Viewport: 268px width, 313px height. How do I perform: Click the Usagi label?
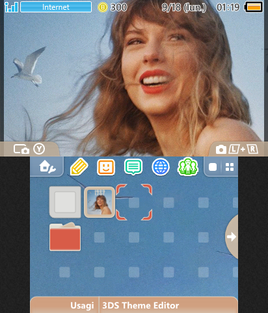82,305
